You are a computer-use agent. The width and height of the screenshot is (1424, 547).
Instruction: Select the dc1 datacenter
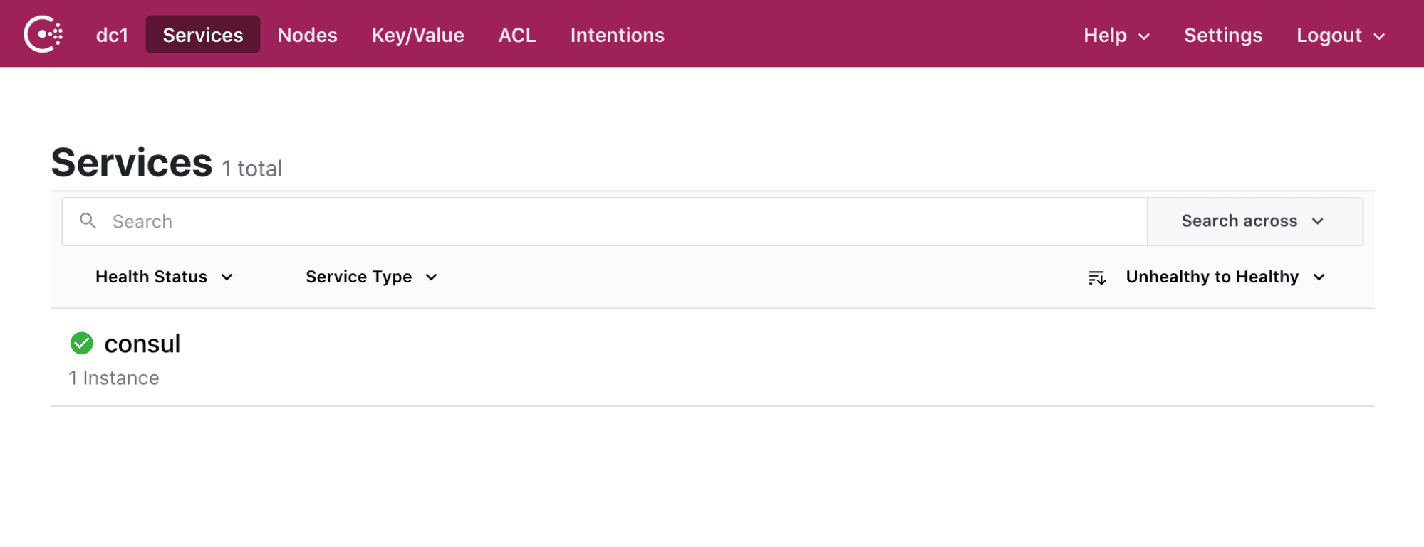coord(112,35)
